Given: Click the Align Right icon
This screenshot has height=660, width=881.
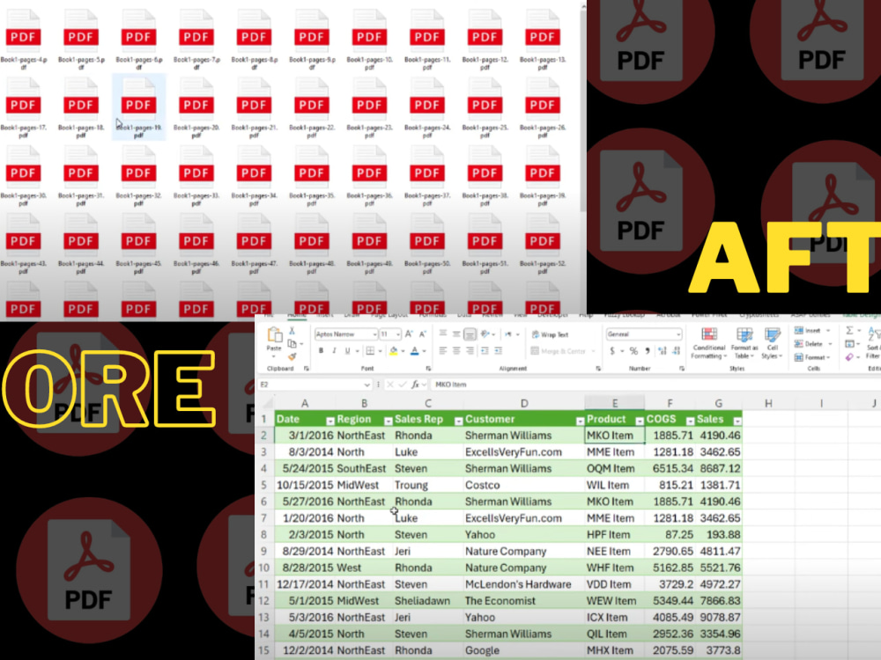Looking at the screenshot, I should pos(470,351).
